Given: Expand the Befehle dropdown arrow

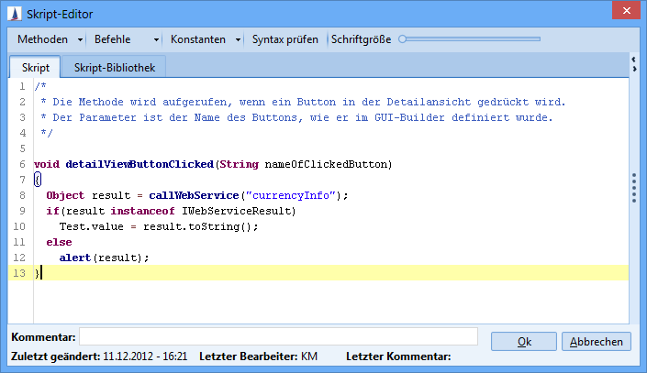Looking at the screenshot, I should 158,40.
